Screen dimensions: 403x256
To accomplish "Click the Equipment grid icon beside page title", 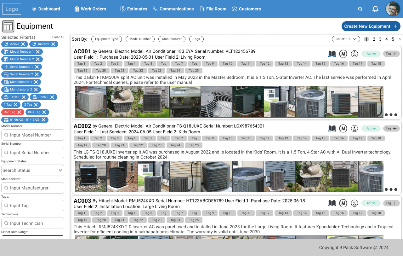I will [8, 26].
